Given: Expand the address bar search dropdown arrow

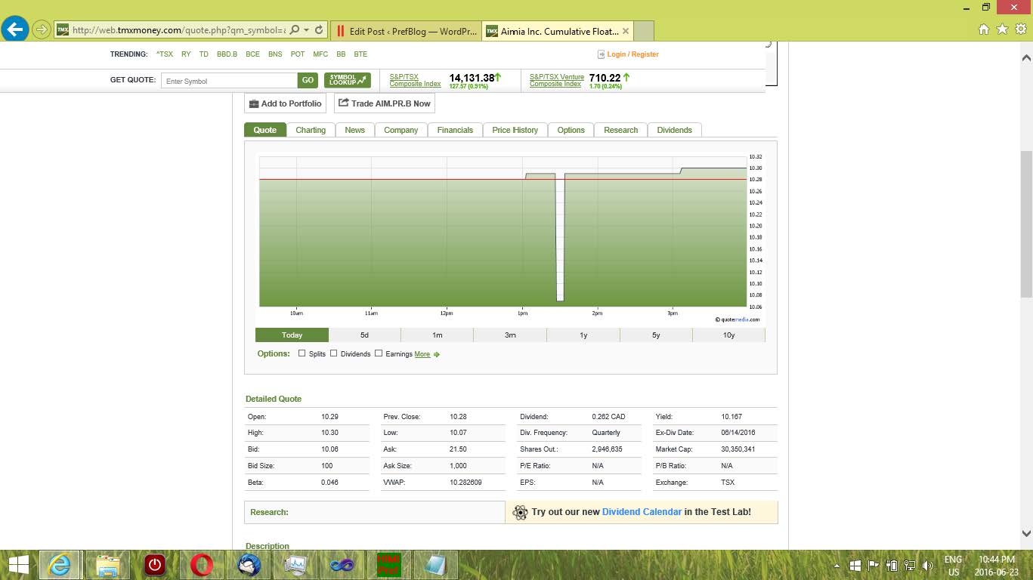Looking at the screenshot, I should (x=306, y=31).
